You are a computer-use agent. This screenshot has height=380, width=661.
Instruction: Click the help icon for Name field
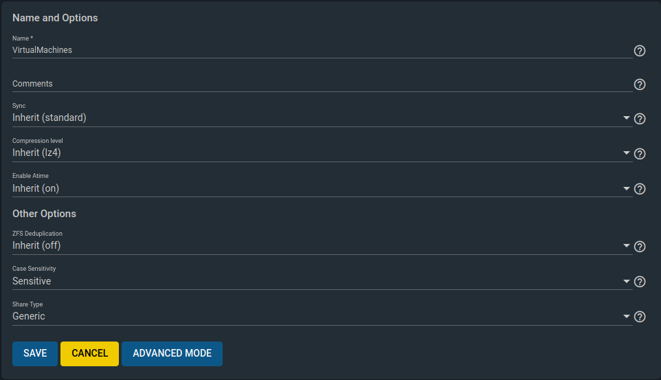pyautogui.click(x=640, y=51)
